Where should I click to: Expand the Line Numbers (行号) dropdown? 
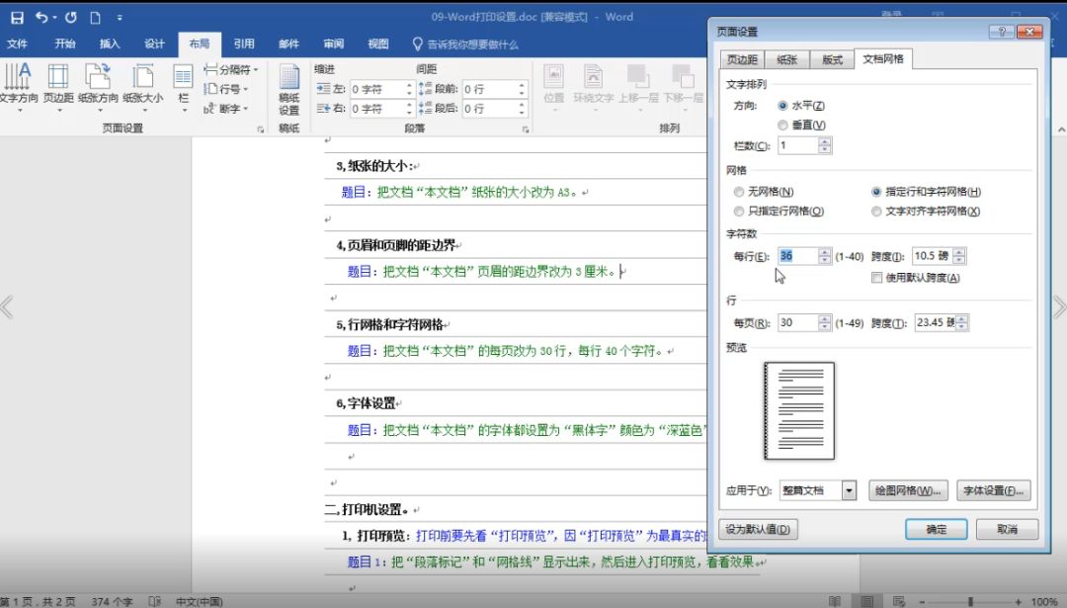pyautogui.click(x=226, y=89)
